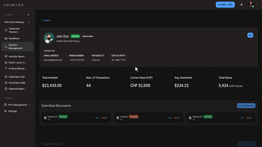Click the Verified badge next to John Doe

coord(75,36)
